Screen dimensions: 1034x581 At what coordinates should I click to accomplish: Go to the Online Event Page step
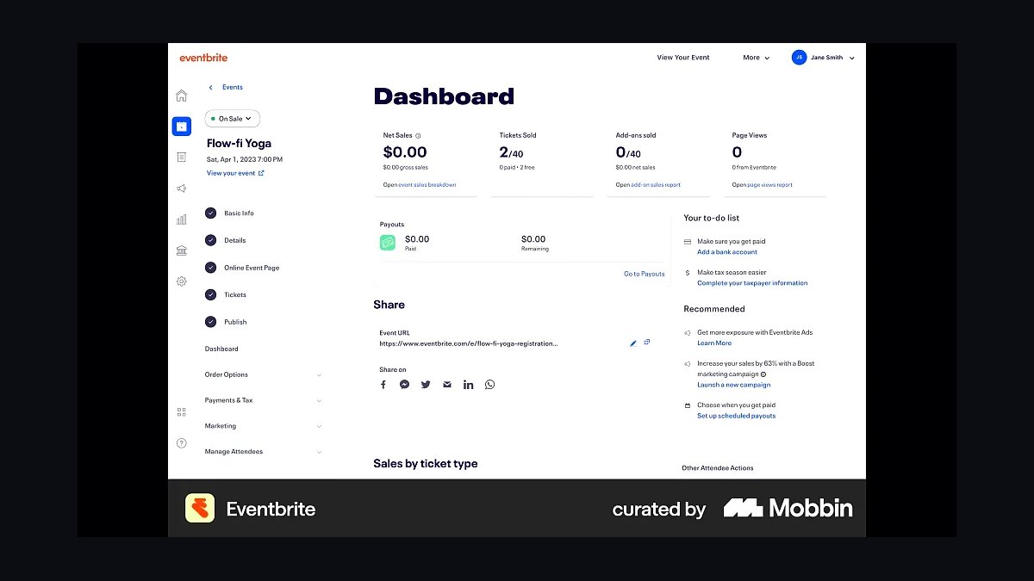tap(242, 268)
